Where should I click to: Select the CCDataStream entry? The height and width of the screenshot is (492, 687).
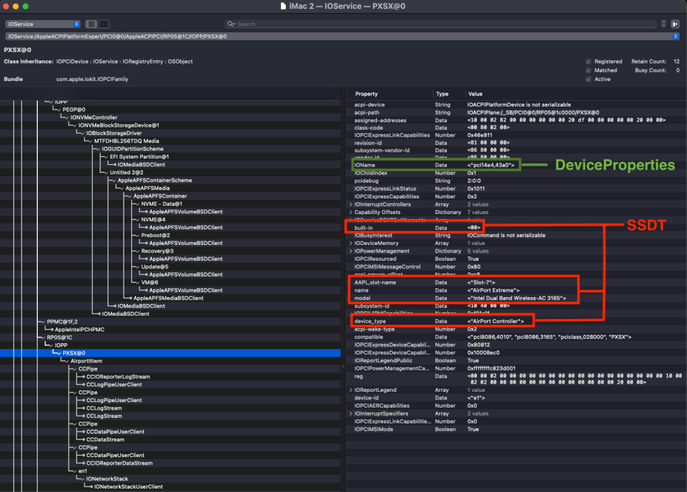point(105,439)
